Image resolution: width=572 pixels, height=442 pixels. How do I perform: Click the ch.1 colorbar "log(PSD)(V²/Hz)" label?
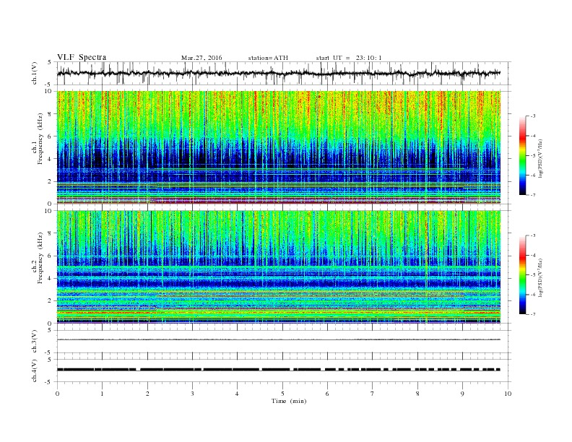(540, 158)
